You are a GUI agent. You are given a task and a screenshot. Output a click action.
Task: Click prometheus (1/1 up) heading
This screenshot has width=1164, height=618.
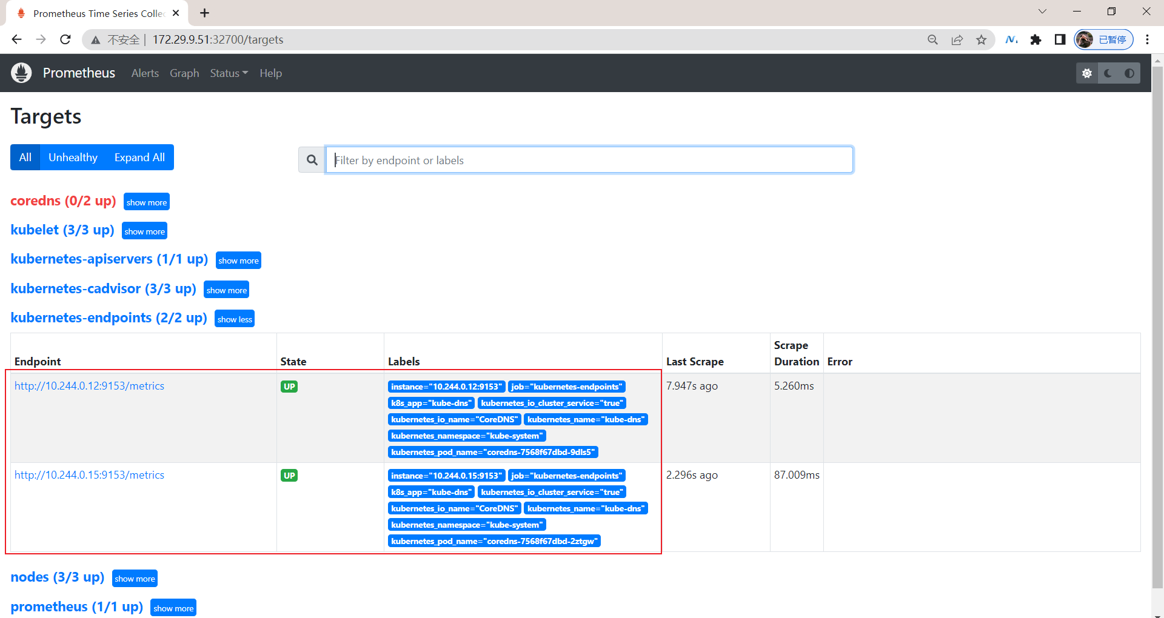coord(76,606)
